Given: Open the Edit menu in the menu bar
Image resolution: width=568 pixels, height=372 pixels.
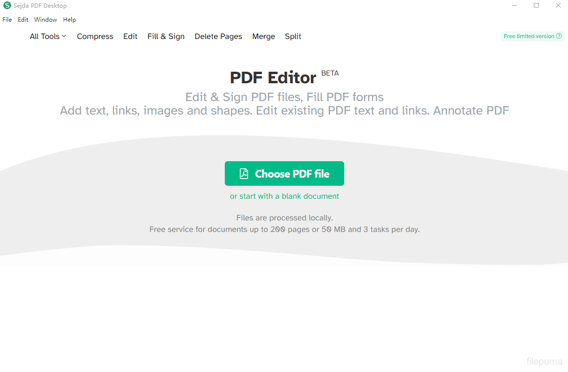Looking at the screenshot, I should point(23,20).
